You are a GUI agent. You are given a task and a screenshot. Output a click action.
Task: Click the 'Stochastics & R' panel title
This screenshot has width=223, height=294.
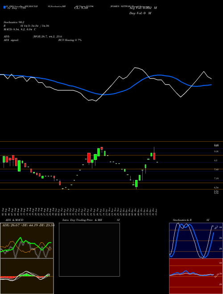pos(182,220)
